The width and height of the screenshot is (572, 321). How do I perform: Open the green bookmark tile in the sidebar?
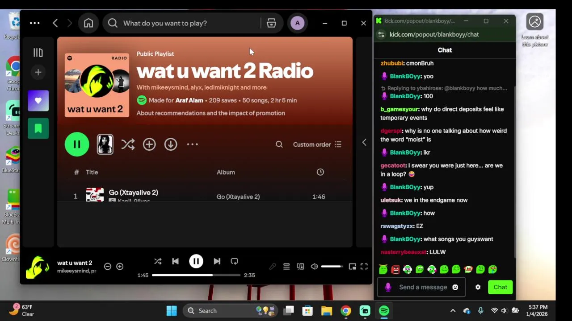click(38, 128)
